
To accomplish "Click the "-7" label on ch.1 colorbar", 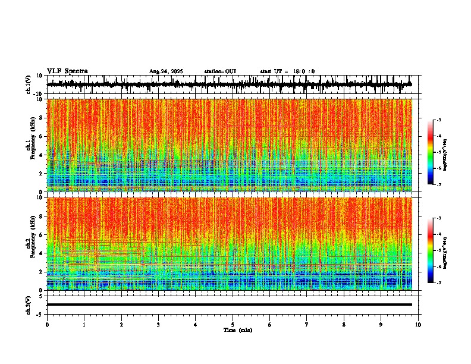I will 439,184.
